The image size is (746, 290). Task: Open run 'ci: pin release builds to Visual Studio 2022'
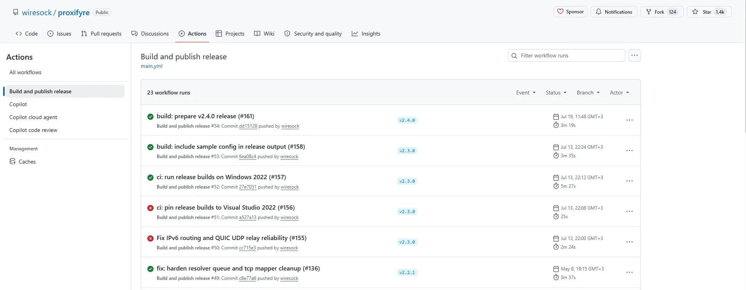pyautogui.click(x=225, y=208)
